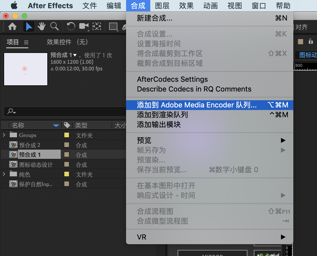Select the Rotation tool
317x256 pixels.
coord(71,26)
